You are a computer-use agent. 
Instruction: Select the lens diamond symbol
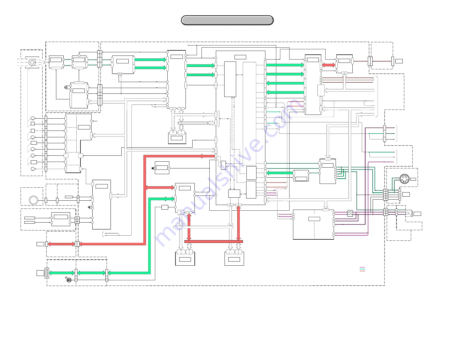tap(32, 63)
